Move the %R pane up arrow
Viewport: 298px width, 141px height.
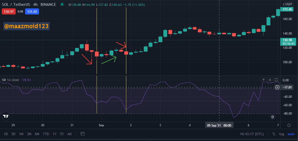[264, 80]
